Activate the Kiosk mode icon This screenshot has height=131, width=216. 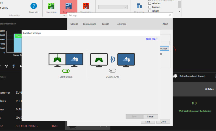[139, 6]
